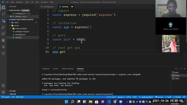187x105 pixels.
Task: Click the master branch status item
Action: tap(6, 97)
